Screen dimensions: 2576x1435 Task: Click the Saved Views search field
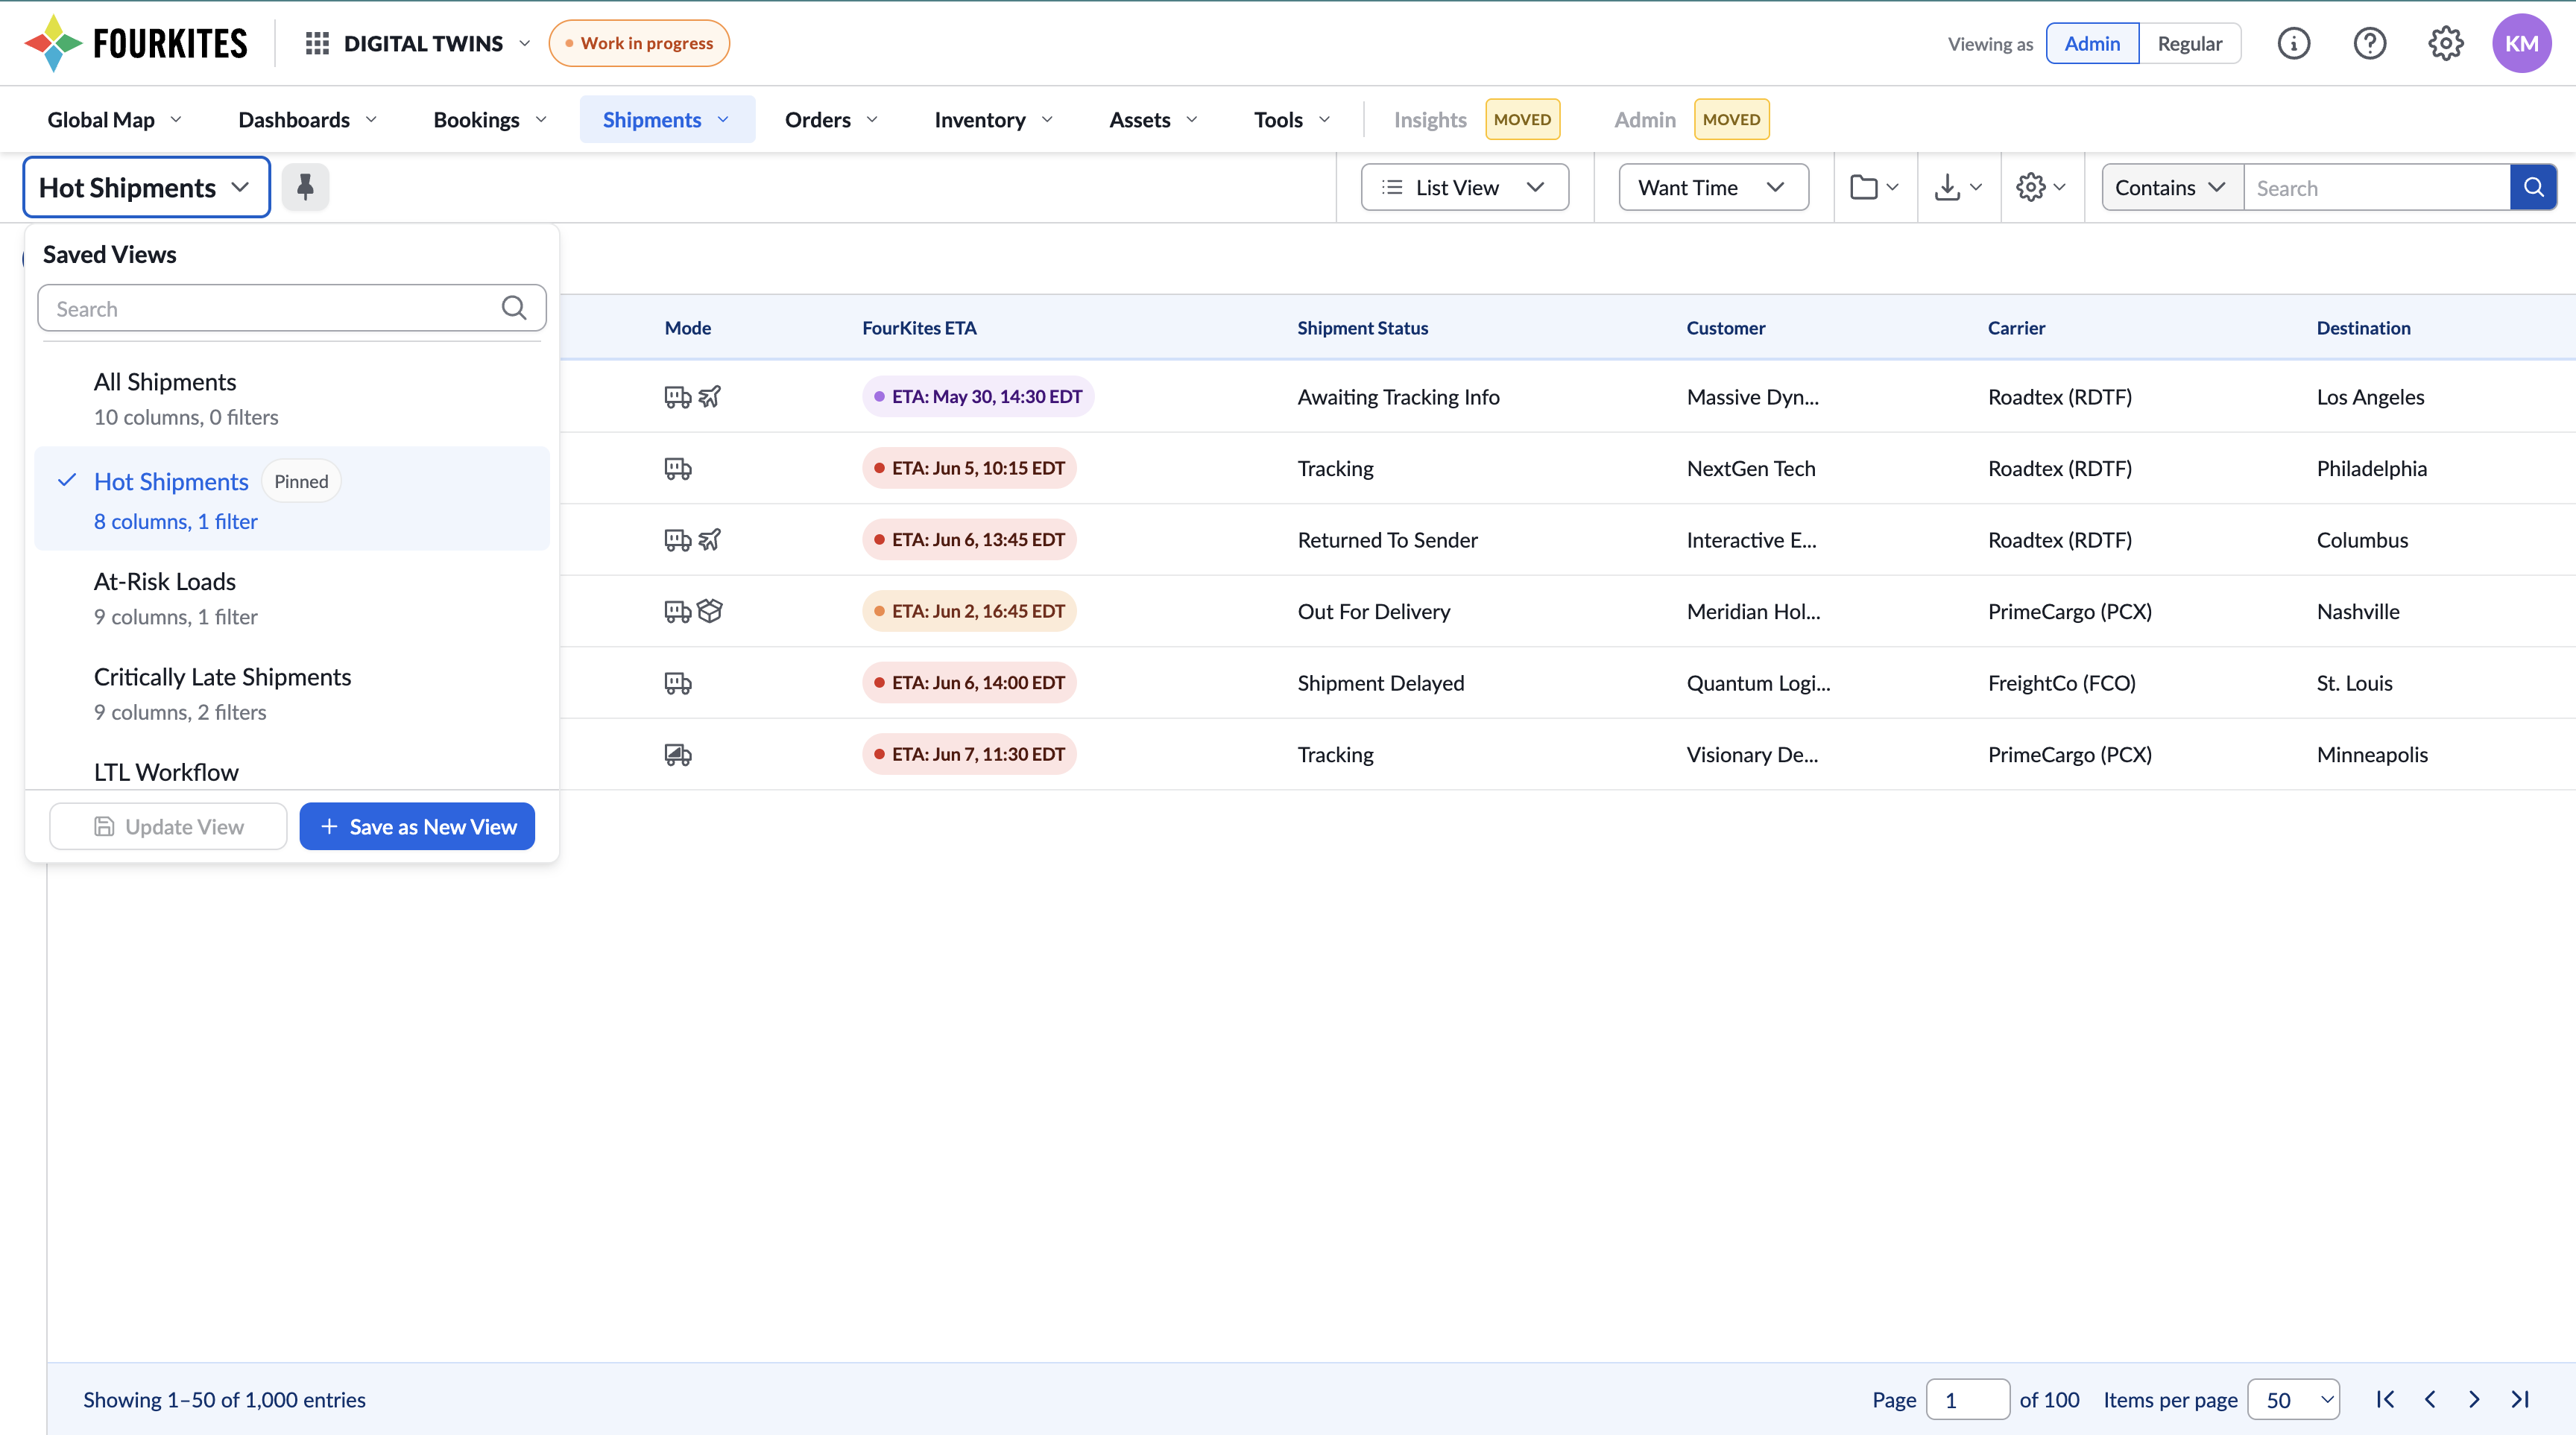pos(292,308)
